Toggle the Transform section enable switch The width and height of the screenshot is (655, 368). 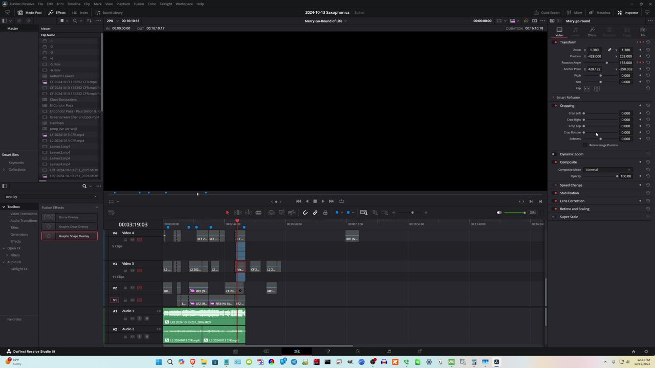[555, 42]
